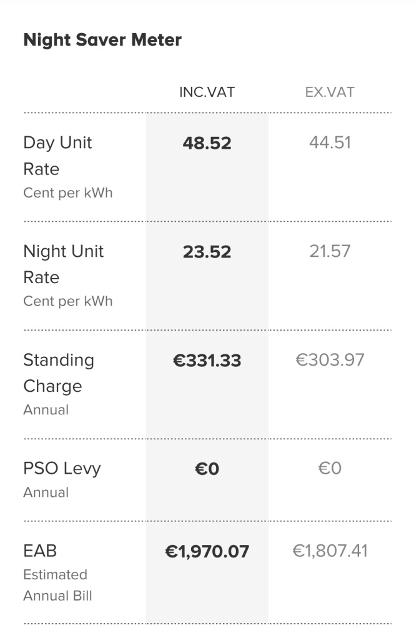414x640 pixels.
Task: Select the €1,970.07 estimated annual bill
Action: (x=207, y=551)
